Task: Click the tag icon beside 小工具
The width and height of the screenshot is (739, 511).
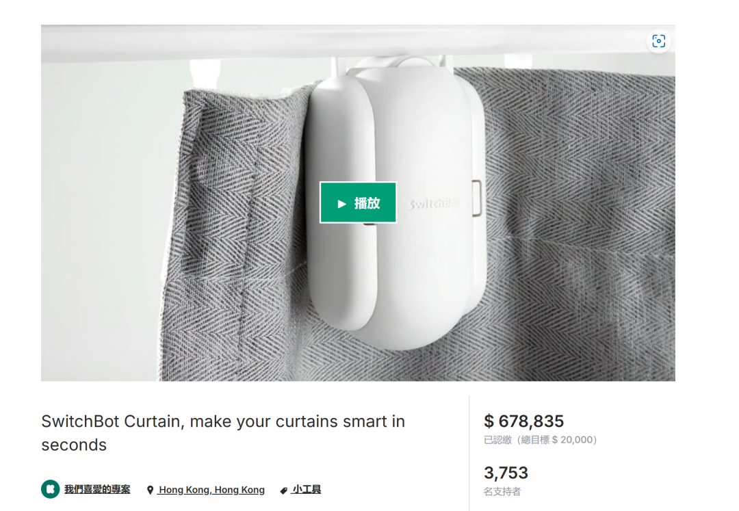Action: point(283,490)
